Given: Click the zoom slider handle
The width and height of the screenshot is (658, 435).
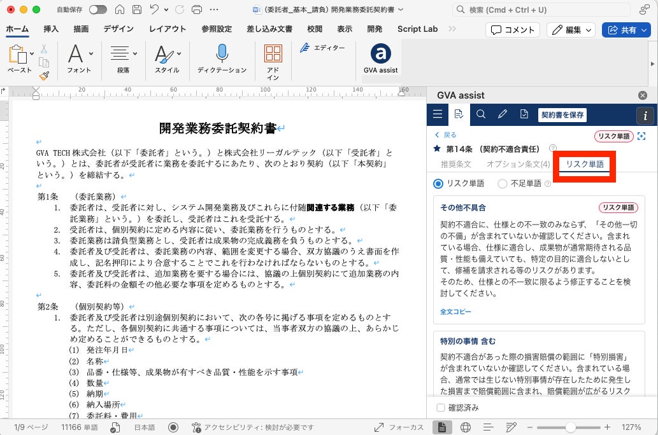Looking at the screenshot, I should click(x=570, y=427).
